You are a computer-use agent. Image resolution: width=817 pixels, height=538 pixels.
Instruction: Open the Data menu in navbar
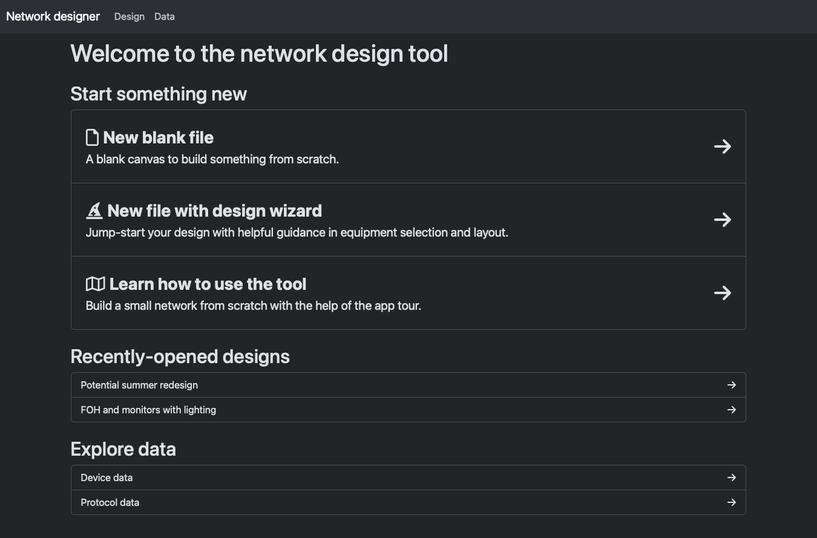(x=164, y=16)
